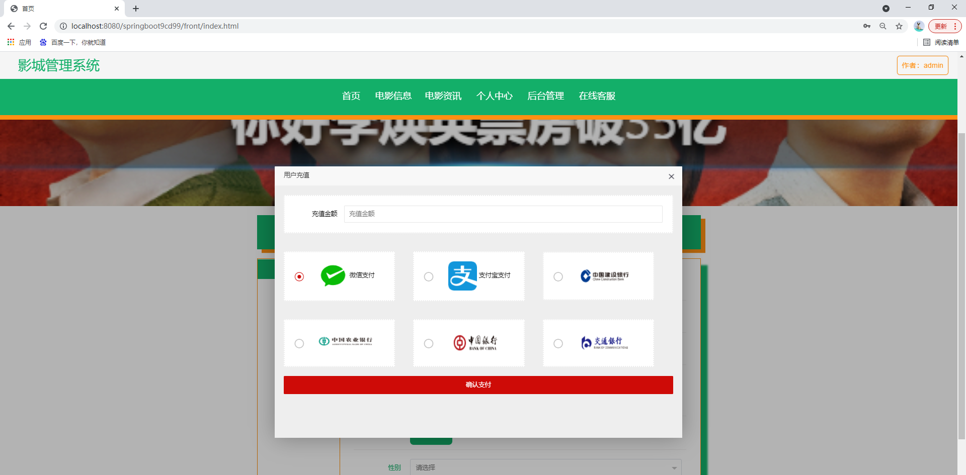966x475 pixels.
Task: Open the Chrome profile avatar
Action: (919, 26)
